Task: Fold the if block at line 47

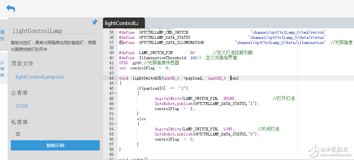Action: click(116, 94)
